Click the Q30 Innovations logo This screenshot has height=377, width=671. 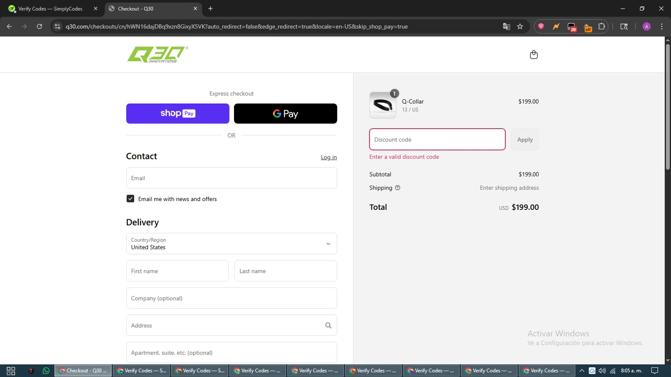(x=157, y=54)
